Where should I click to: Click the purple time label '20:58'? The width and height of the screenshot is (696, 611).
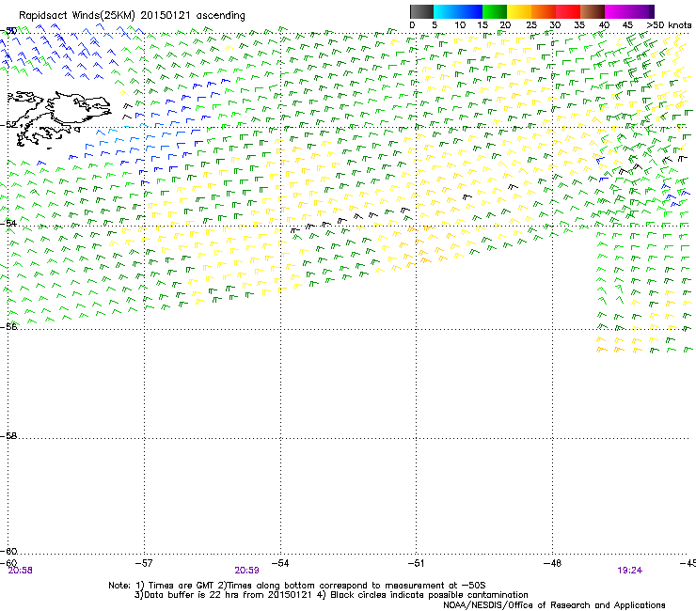pyautogui.click(x=21, y=571)
